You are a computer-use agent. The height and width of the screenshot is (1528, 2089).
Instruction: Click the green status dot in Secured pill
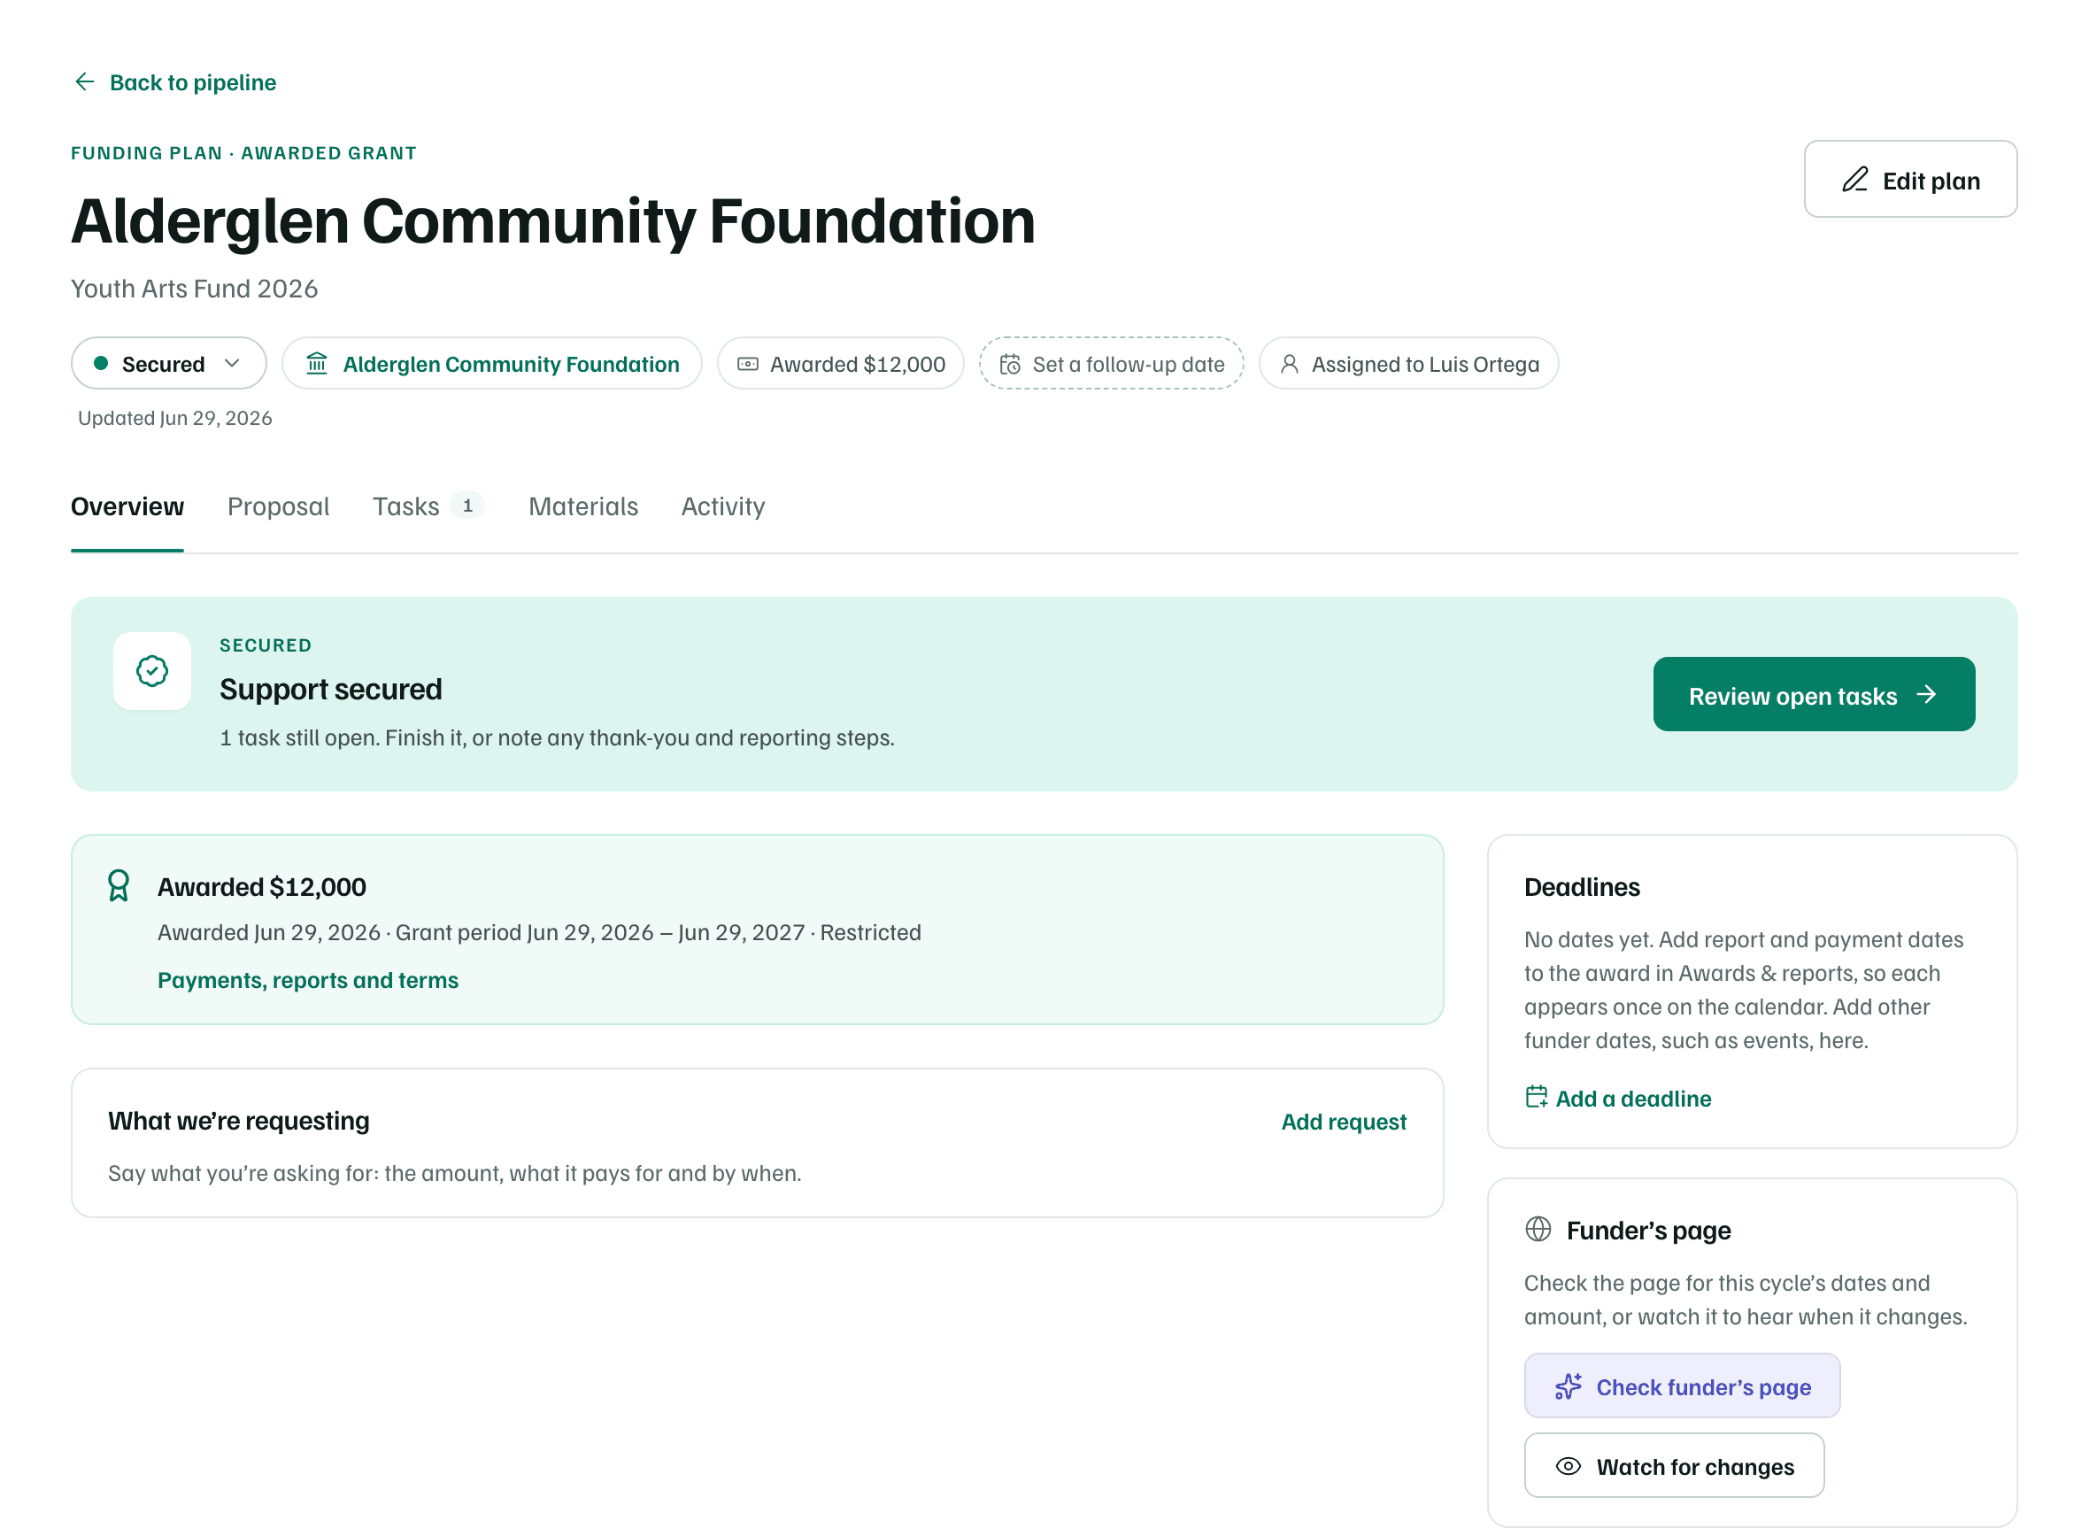tap(101, 364)
